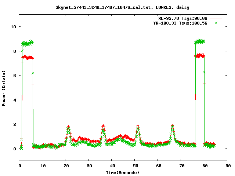Click the y-axis tick label '10'
Screen dimensions: 235x176
[13, 27]
